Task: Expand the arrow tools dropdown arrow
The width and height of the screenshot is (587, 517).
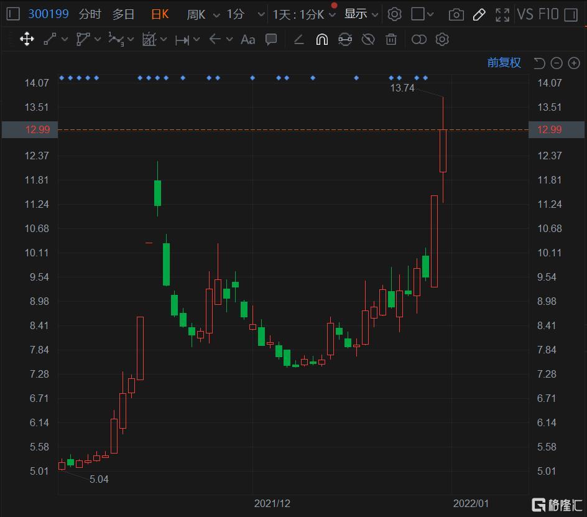Action: point(229,39)
